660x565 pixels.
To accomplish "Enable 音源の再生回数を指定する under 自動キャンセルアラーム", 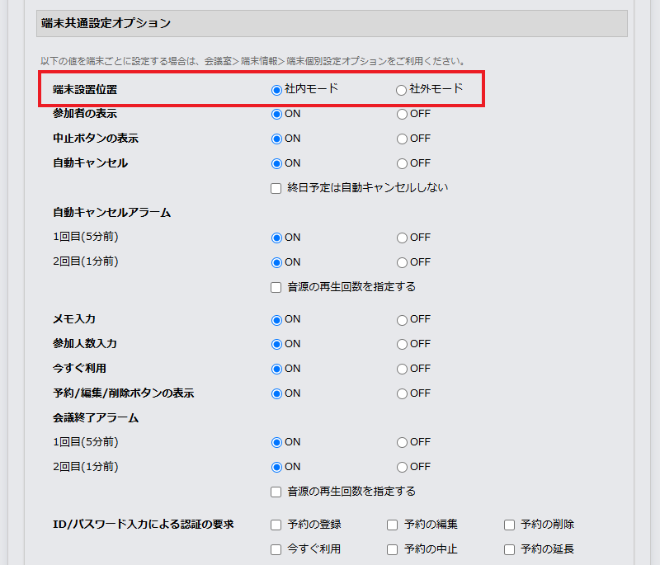I will coord(276,288).
